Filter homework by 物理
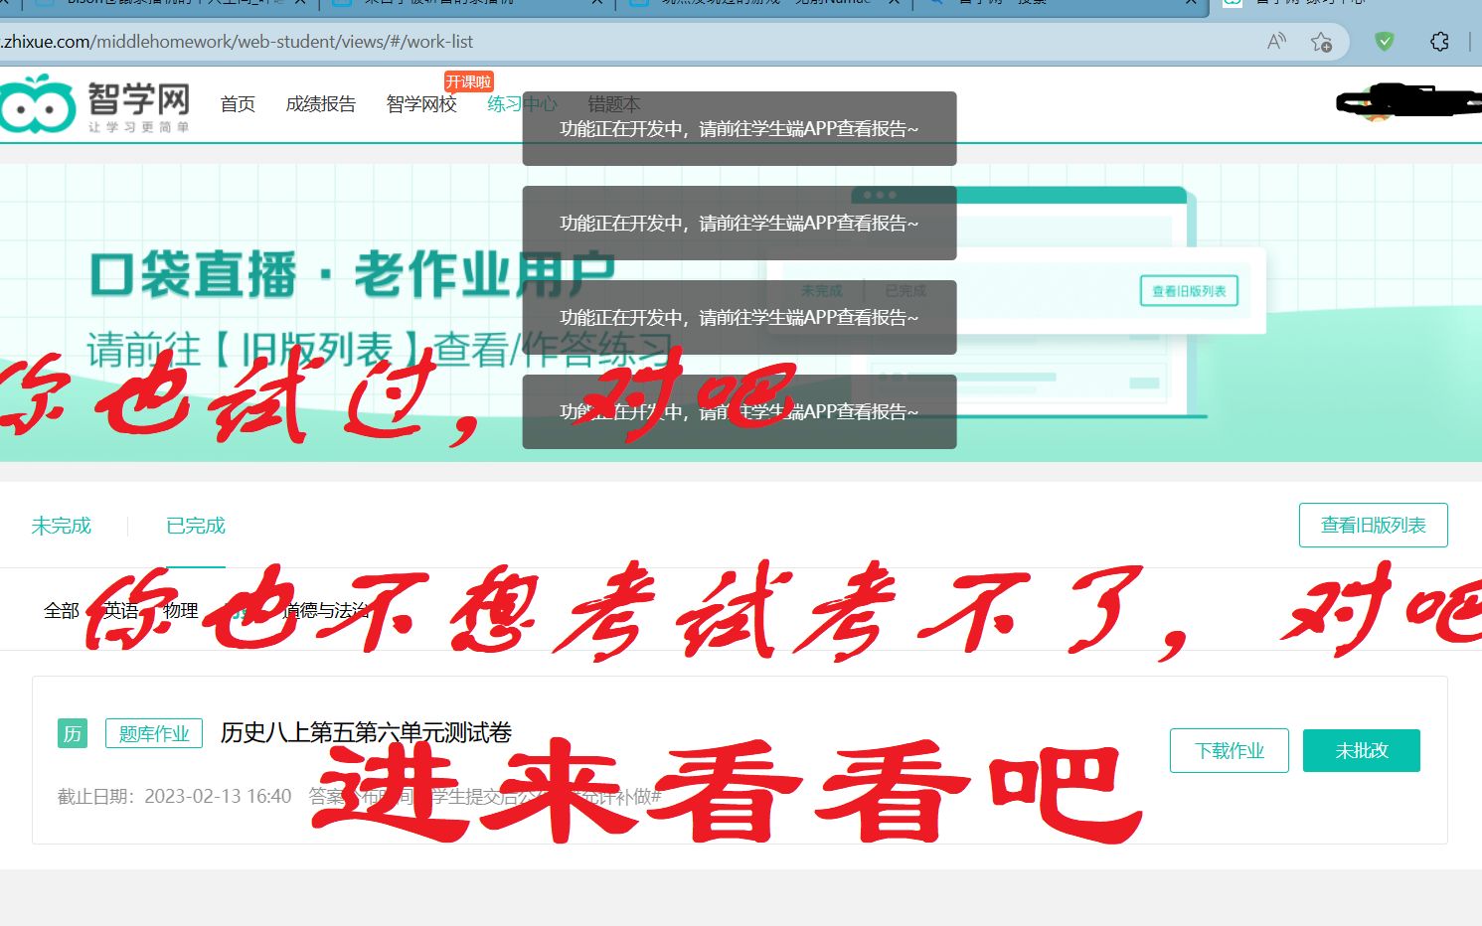Image resolution: width=1482 pixels, height=926 pixels. tap(181, 610)
